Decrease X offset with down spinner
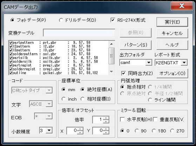Image resolution: width=196 pixels, height=146 pixels. click(80, 132)
